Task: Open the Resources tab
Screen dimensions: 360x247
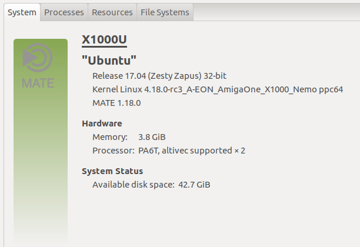Action: click(x=112, y=12)
